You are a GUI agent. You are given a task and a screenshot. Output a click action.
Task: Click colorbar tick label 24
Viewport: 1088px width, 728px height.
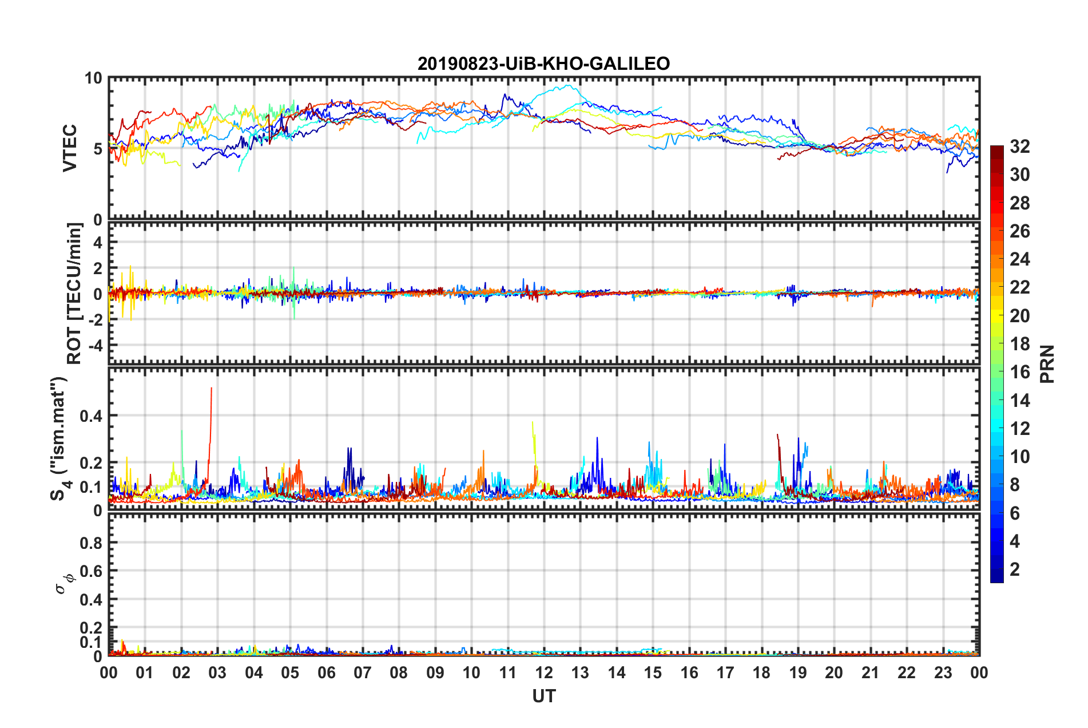pyautogui.click(x=1019, y=259)
